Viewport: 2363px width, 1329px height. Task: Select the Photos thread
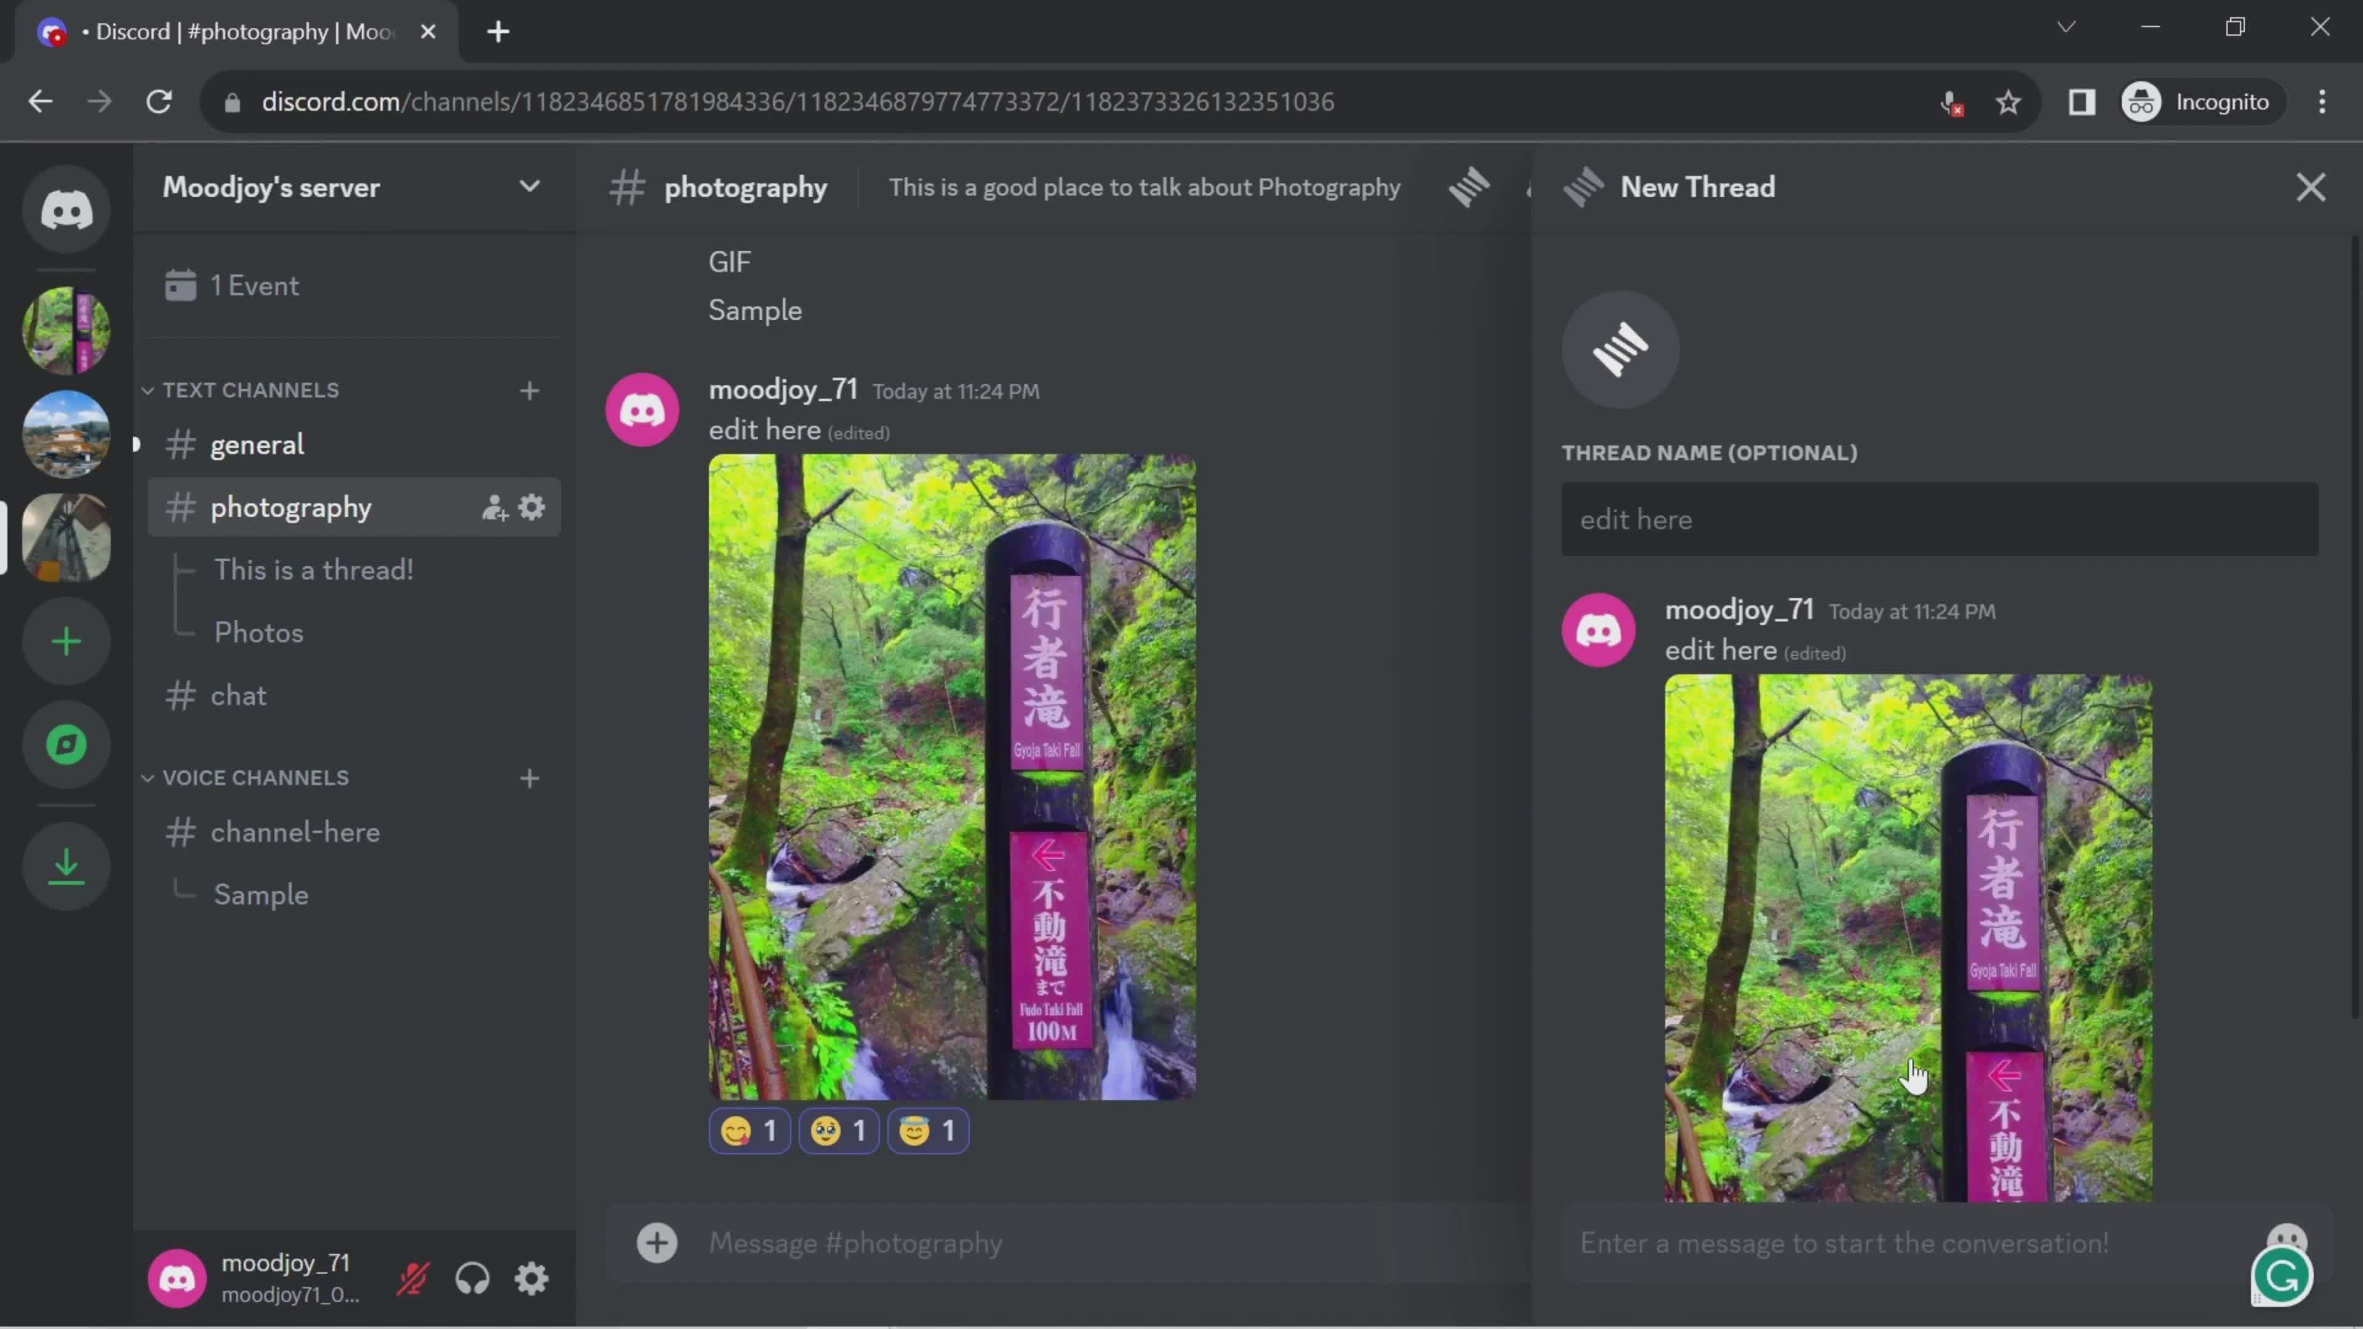click(258, 631)
